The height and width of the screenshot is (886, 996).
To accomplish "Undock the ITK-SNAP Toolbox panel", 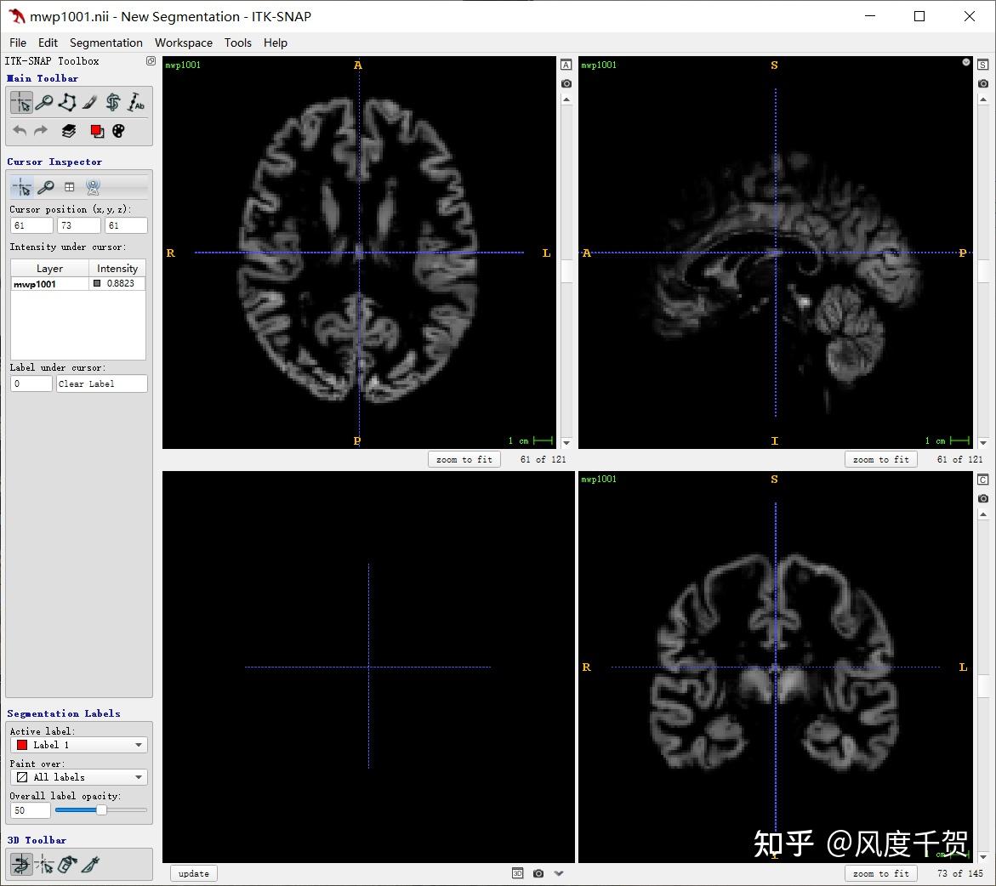I will 151,61.
